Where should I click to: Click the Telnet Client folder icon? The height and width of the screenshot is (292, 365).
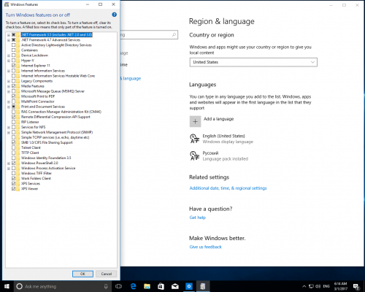point(18,147)
